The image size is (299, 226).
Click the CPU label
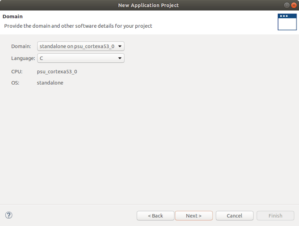(17, 72)
